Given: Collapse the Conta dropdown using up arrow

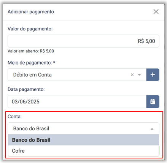Looking at the screenshot, I should click(152, 129).
